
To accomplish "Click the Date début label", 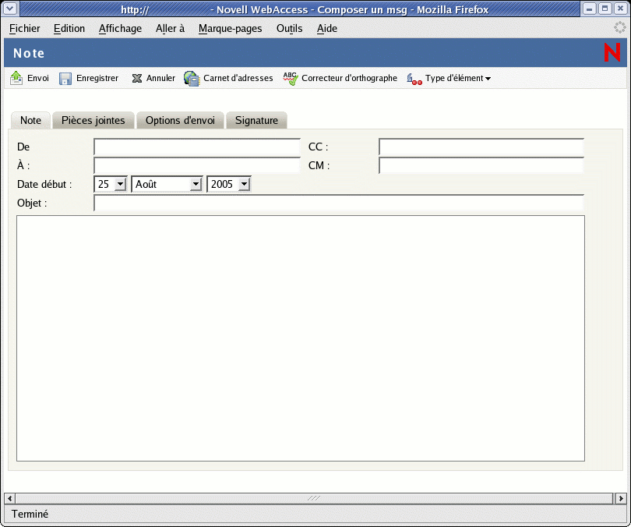I will click(44, 185).
